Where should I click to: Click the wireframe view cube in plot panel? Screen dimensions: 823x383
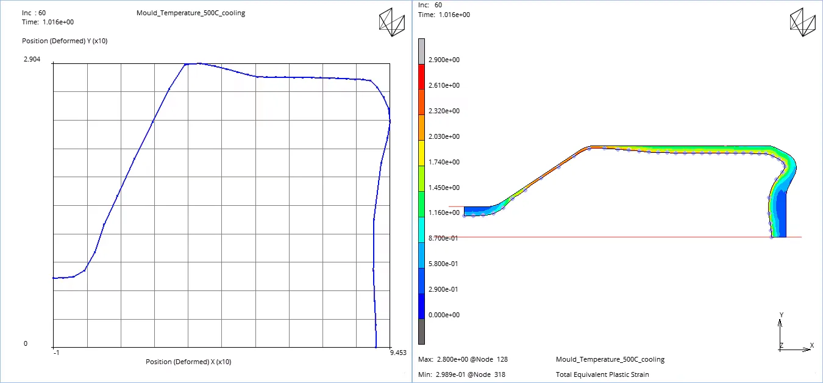[392, 22]
